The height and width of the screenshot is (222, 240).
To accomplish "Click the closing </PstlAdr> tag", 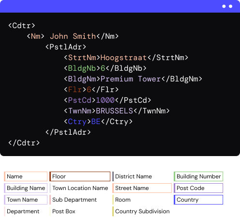I will coord(68,132).
